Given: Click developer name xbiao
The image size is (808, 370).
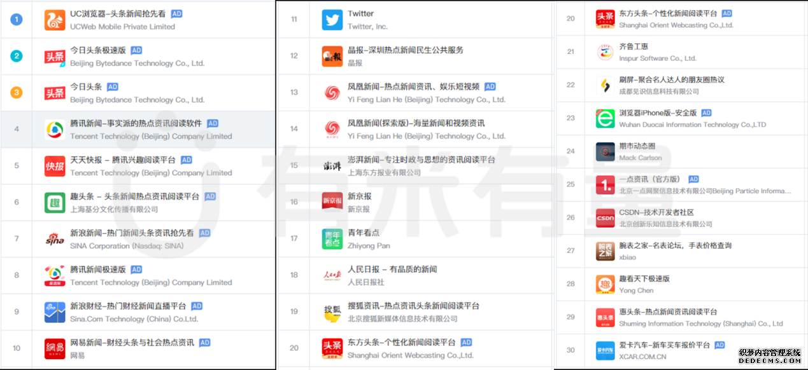Looking at the screenshot, I should [x=627, y=257].
